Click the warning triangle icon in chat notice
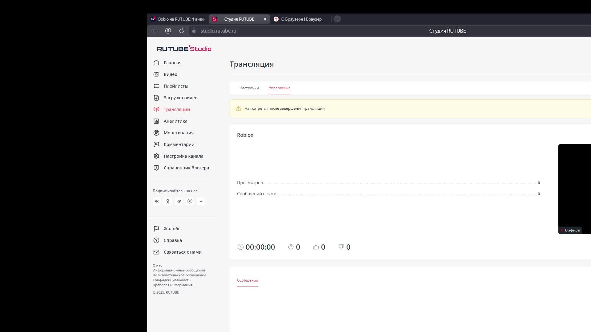 [239, 109]
